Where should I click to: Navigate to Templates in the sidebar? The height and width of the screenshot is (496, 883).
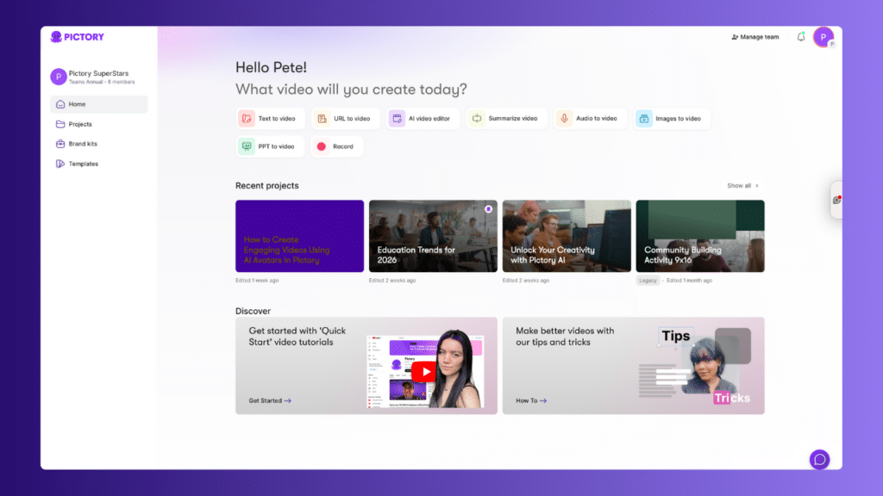pos(83,164)
